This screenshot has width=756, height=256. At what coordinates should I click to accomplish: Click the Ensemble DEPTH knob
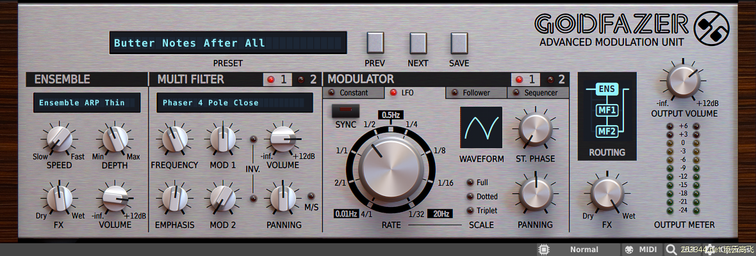point(115,139)
